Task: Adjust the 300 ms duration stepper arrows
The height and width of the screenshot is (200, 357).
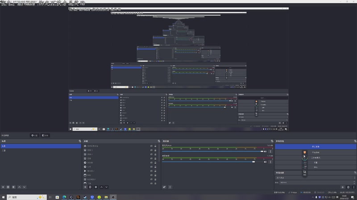Action: click(354, 182)
